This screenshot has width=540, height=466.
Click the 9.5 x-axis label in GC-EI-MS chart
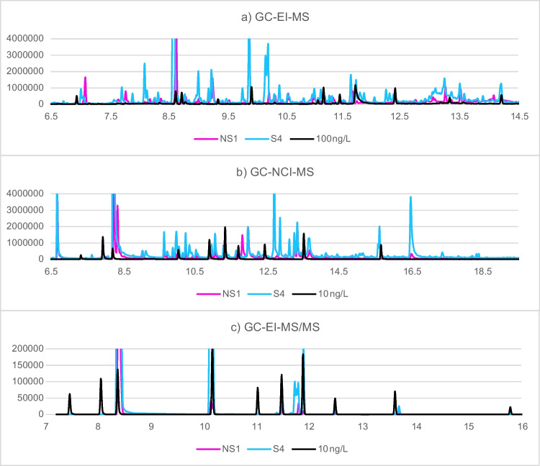[x=228, y=116]
